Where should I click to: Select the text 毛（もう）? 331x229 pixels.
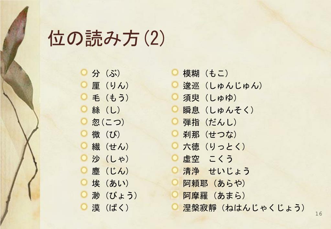pos(110,98)
